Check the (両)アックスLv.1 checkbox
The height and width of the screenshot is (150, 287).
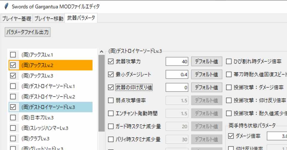13,55
